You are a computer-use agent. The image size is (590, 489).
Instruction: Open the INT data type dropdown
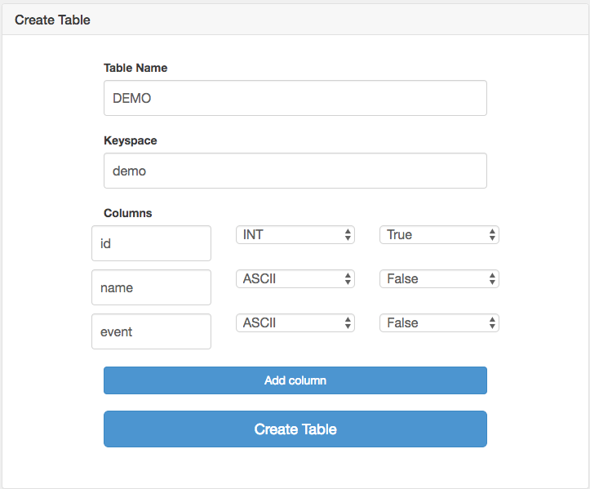(x=295, y=235)
